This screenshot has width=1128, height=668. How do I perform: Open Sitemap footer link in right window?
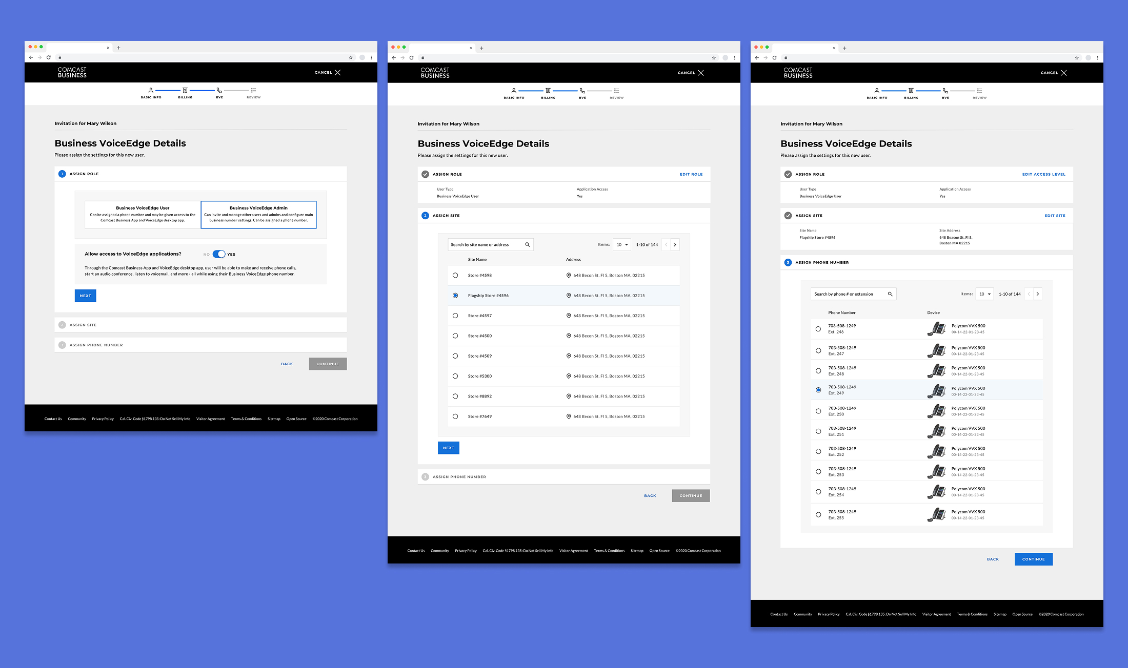(x=1000, y=614)
